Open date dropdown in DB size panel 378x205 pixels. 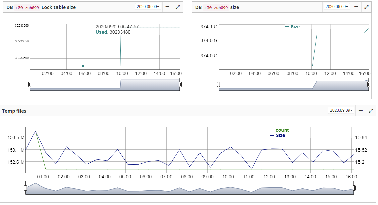(x=337, y=7)
